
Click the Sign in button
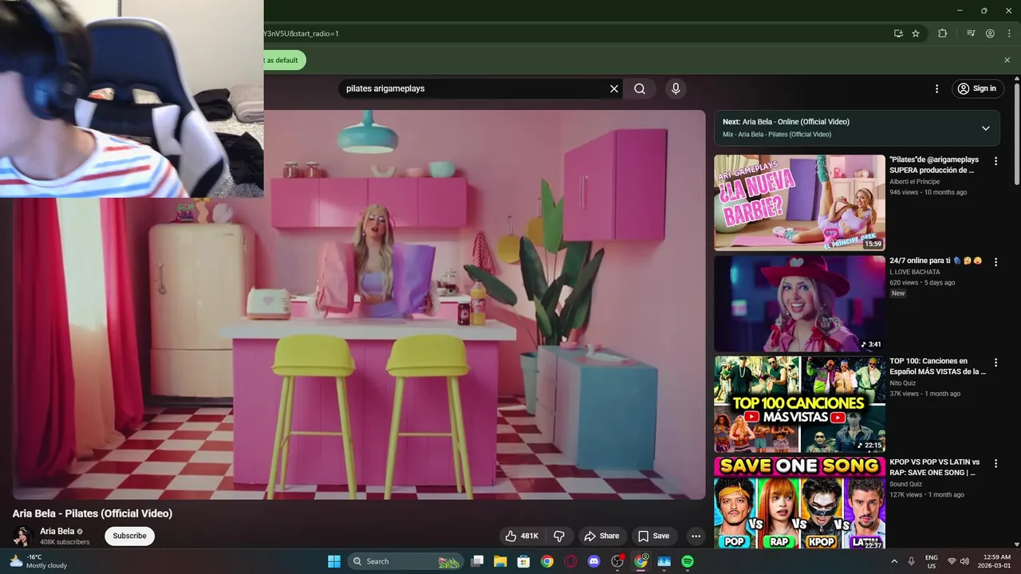tap(978, 88)
